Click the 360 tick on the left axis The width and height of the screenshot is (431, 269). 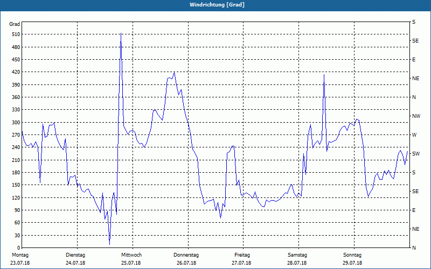(17, 97)
